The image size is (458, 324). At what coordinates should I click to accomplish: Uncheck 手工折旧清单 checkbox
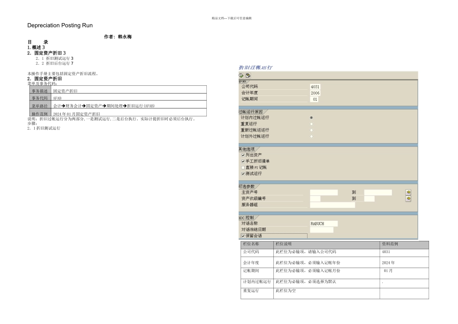[243, 161]
